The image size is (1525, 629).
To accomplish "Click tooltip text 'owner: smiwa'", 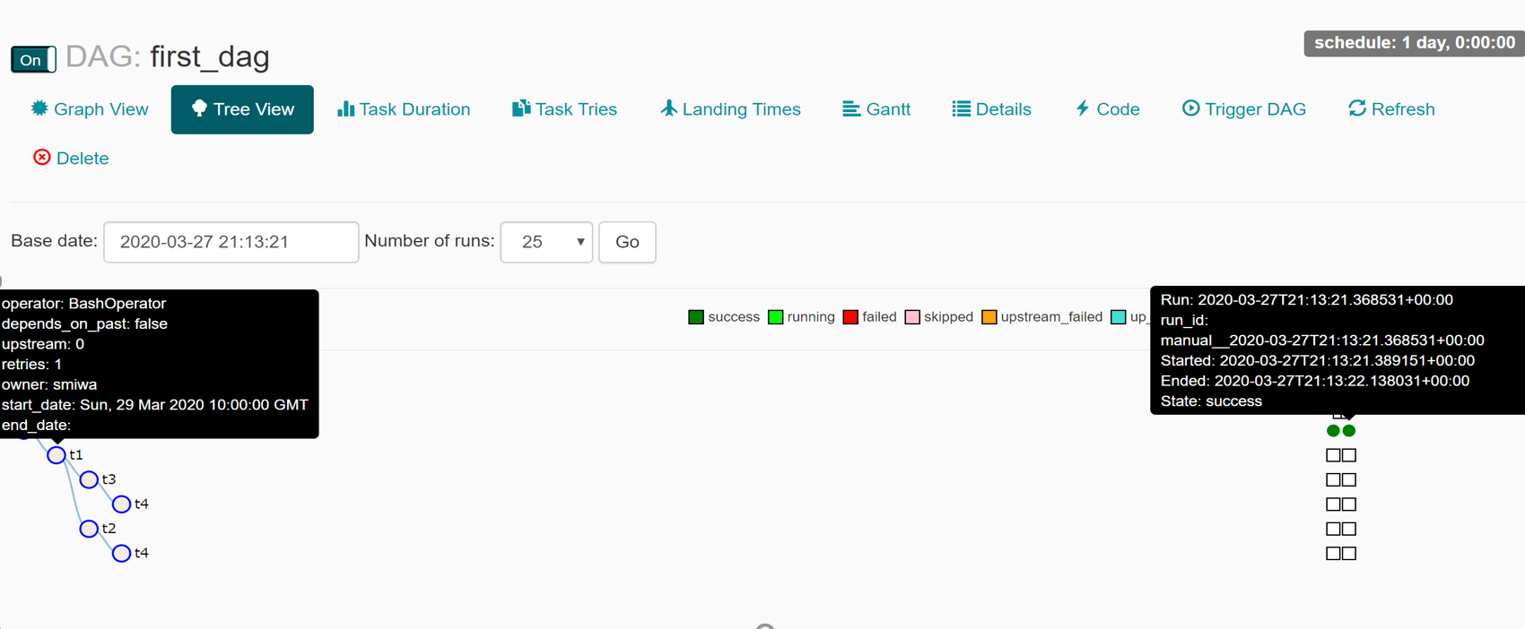I will point(49,384).
